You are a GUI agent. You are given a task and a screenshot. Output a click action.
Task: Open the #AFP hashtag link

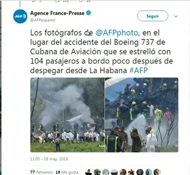pos(138,70)
